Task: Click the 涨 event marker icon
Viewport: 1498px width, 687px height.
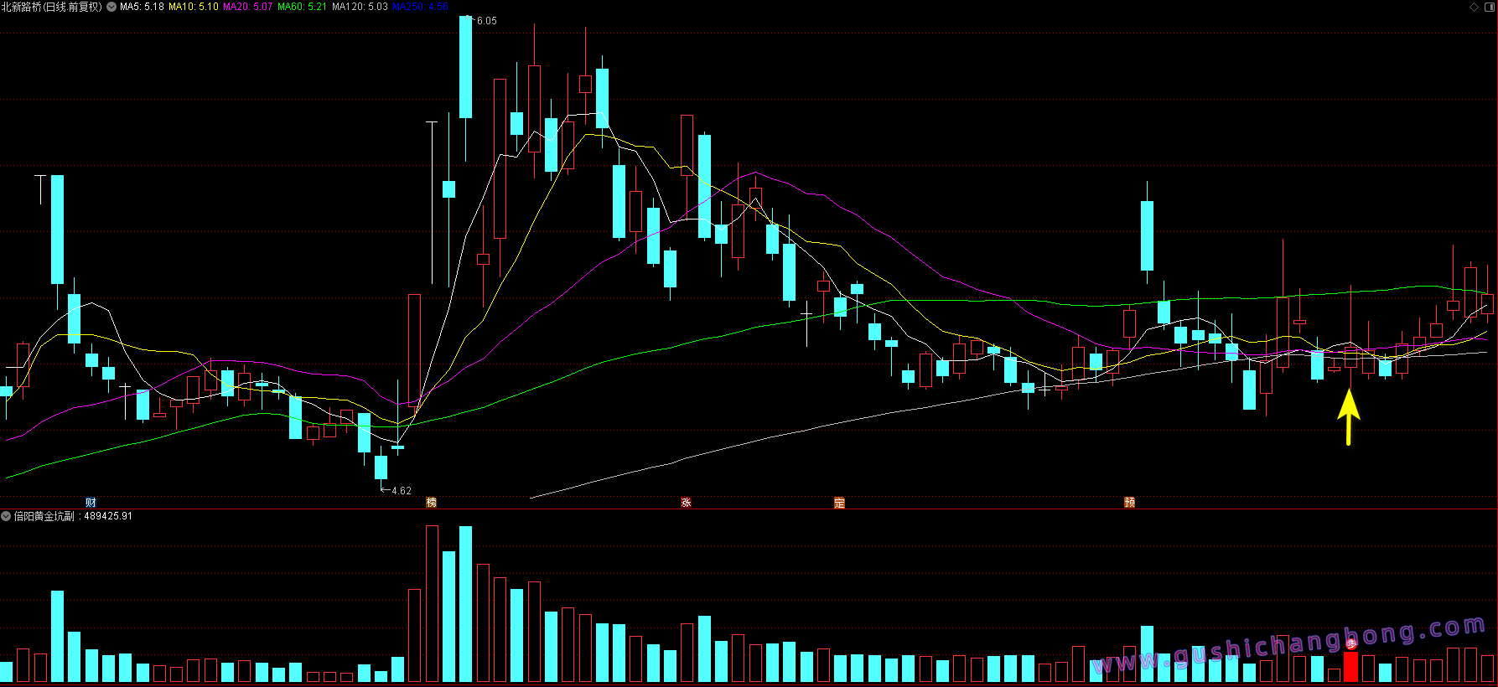Action: click(x=686, y=503)
